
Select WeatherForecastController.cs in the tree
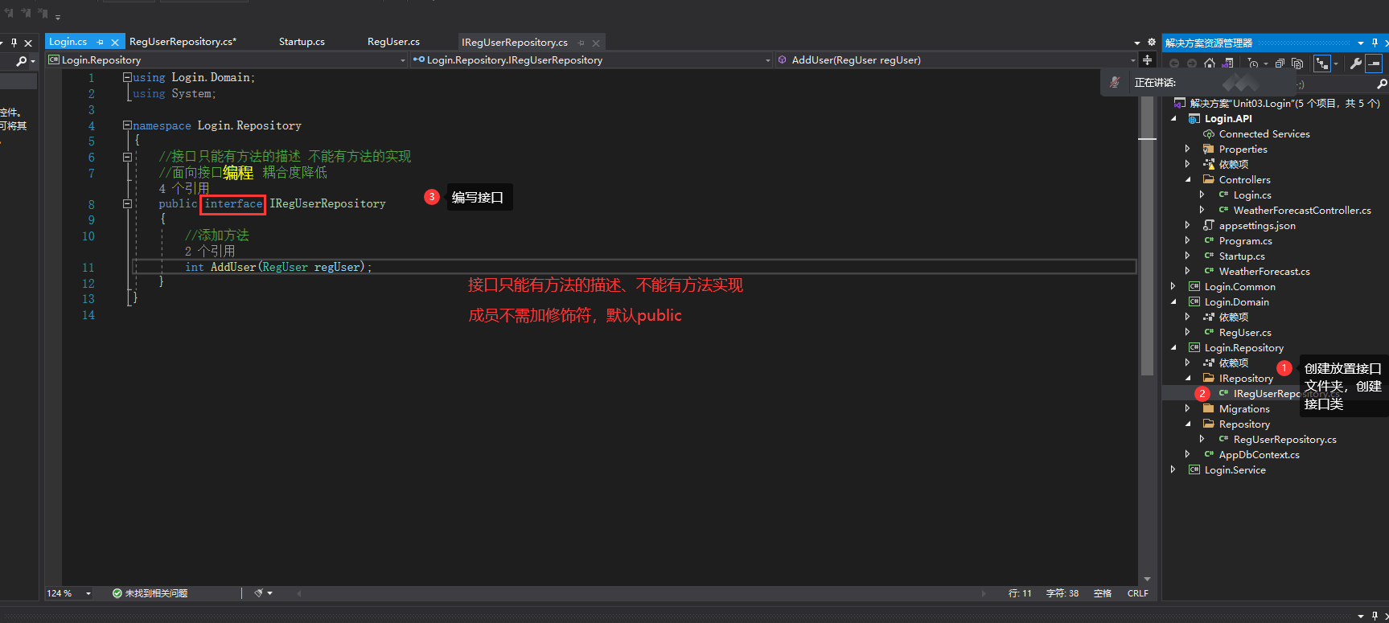tap(1302, 211)
